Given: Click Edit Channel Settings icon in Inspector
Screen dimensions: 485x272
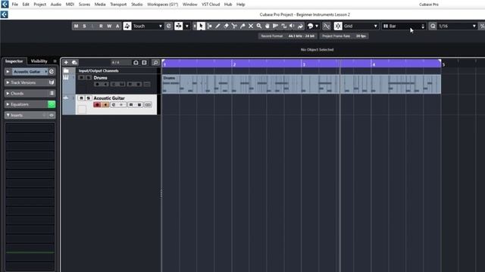Looking at the screenshot, I should [x=52, y=72].
